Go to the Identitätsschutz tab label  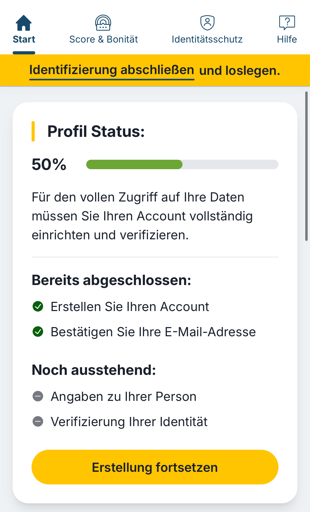pos(207,39)
